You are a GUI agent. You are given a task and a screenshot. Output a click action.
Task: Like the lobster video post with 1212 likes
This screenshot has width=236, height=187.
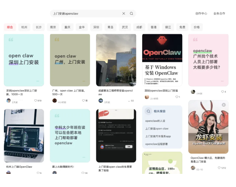pyautogui.click(x=219, y=168)
